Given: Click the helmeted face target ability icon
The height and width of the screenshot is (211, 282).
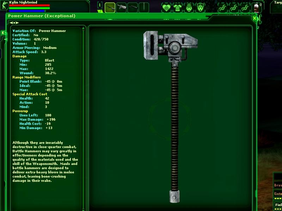Looking at the screenshot, I should [x=200, y=8].
